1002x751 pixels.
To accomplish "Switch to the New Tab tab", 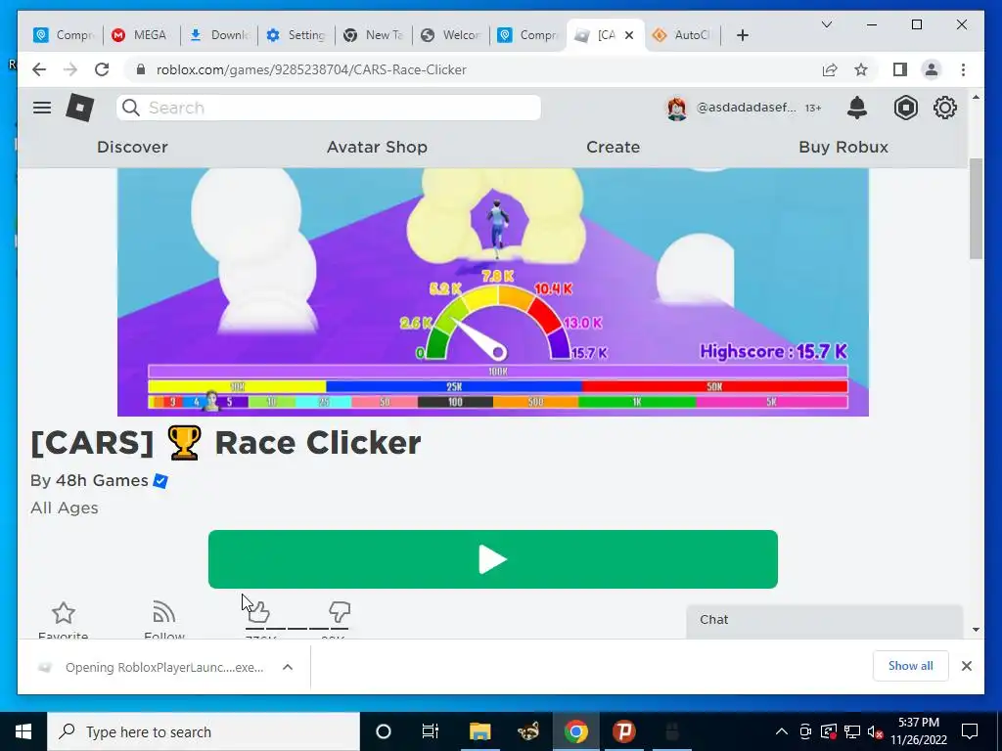I will (x=374, y=35).
